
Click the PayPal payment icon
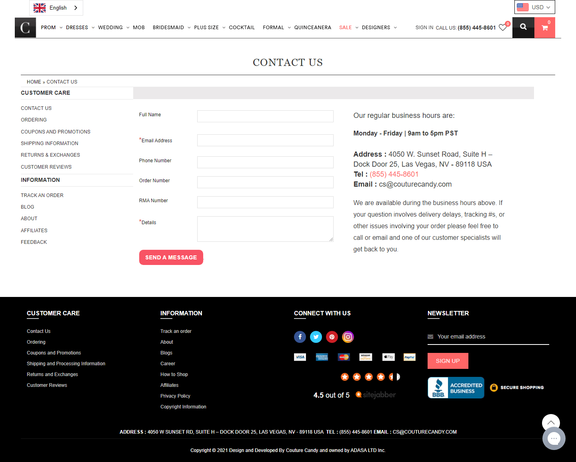coord(409,357)
